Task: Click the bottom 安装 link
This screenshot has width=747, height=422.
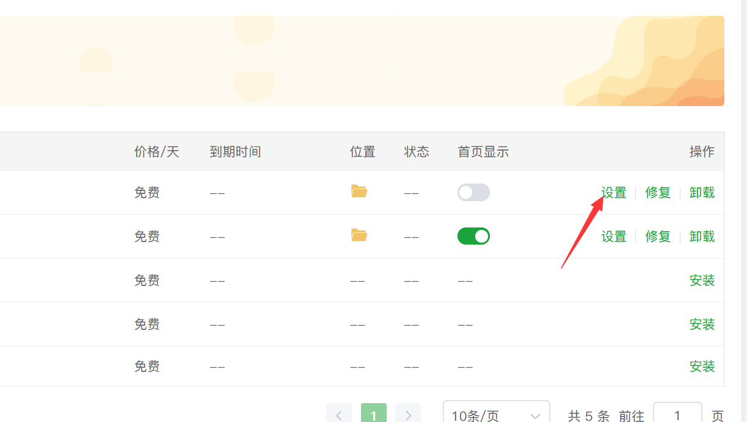Action: point(702,367)
